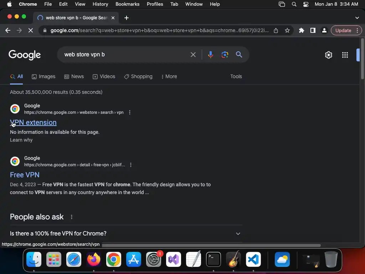The height and width of the screenshot is (274, 365).
Task: Search by image with Lens icon
Action: pyautogui.click(x=225, y=55)
